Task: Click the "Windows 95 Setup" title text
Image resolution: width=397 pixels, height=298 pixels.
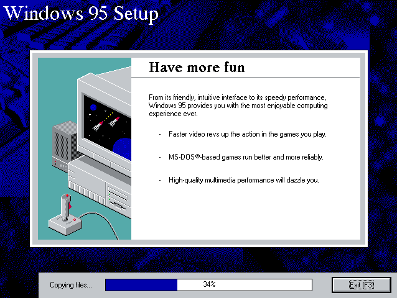Action: pos(81,14)
